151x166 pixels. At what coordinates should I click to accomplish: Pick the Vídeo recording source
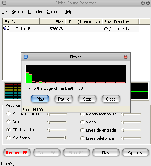(x=82, y=122)
